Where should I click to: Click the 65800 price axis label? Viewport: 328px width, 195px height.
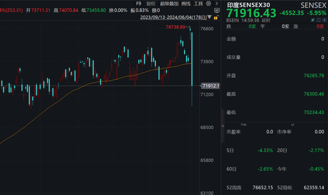pyautogui.click(x=207, y=160)
